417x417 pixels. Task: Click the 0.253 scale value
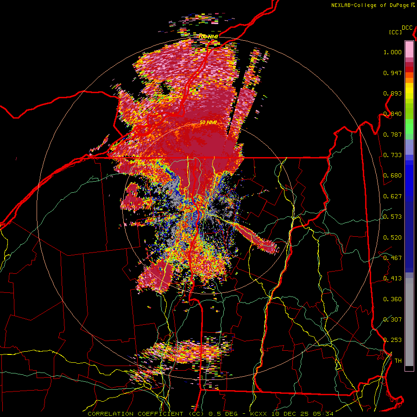392,340
